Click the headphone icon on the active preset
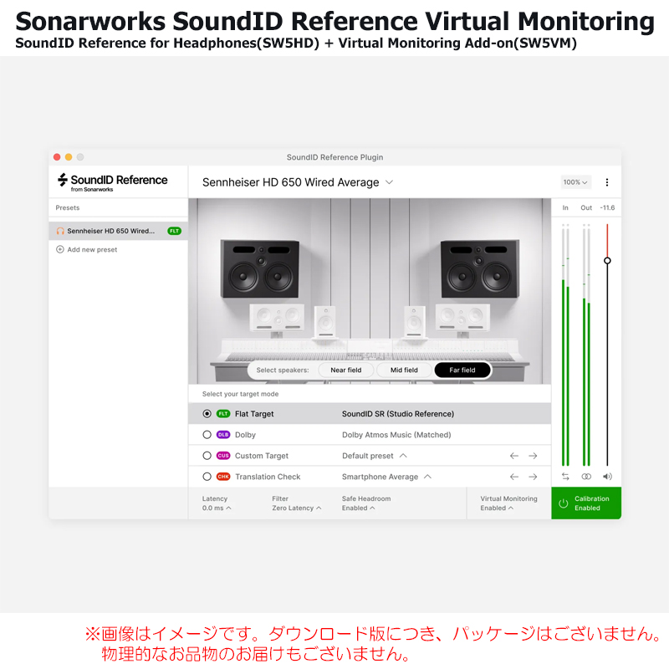Viewport: 669px width, 669px height. click(x=60, y=231)
